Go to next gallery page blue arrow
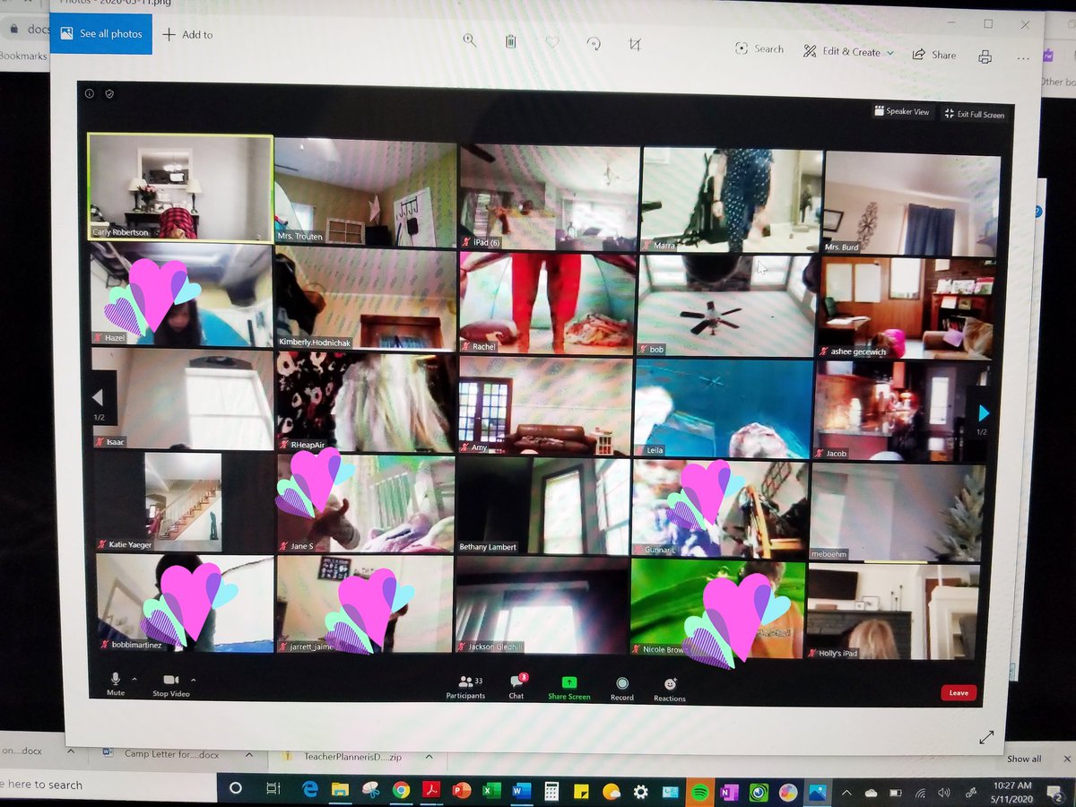 coord(984,413)
